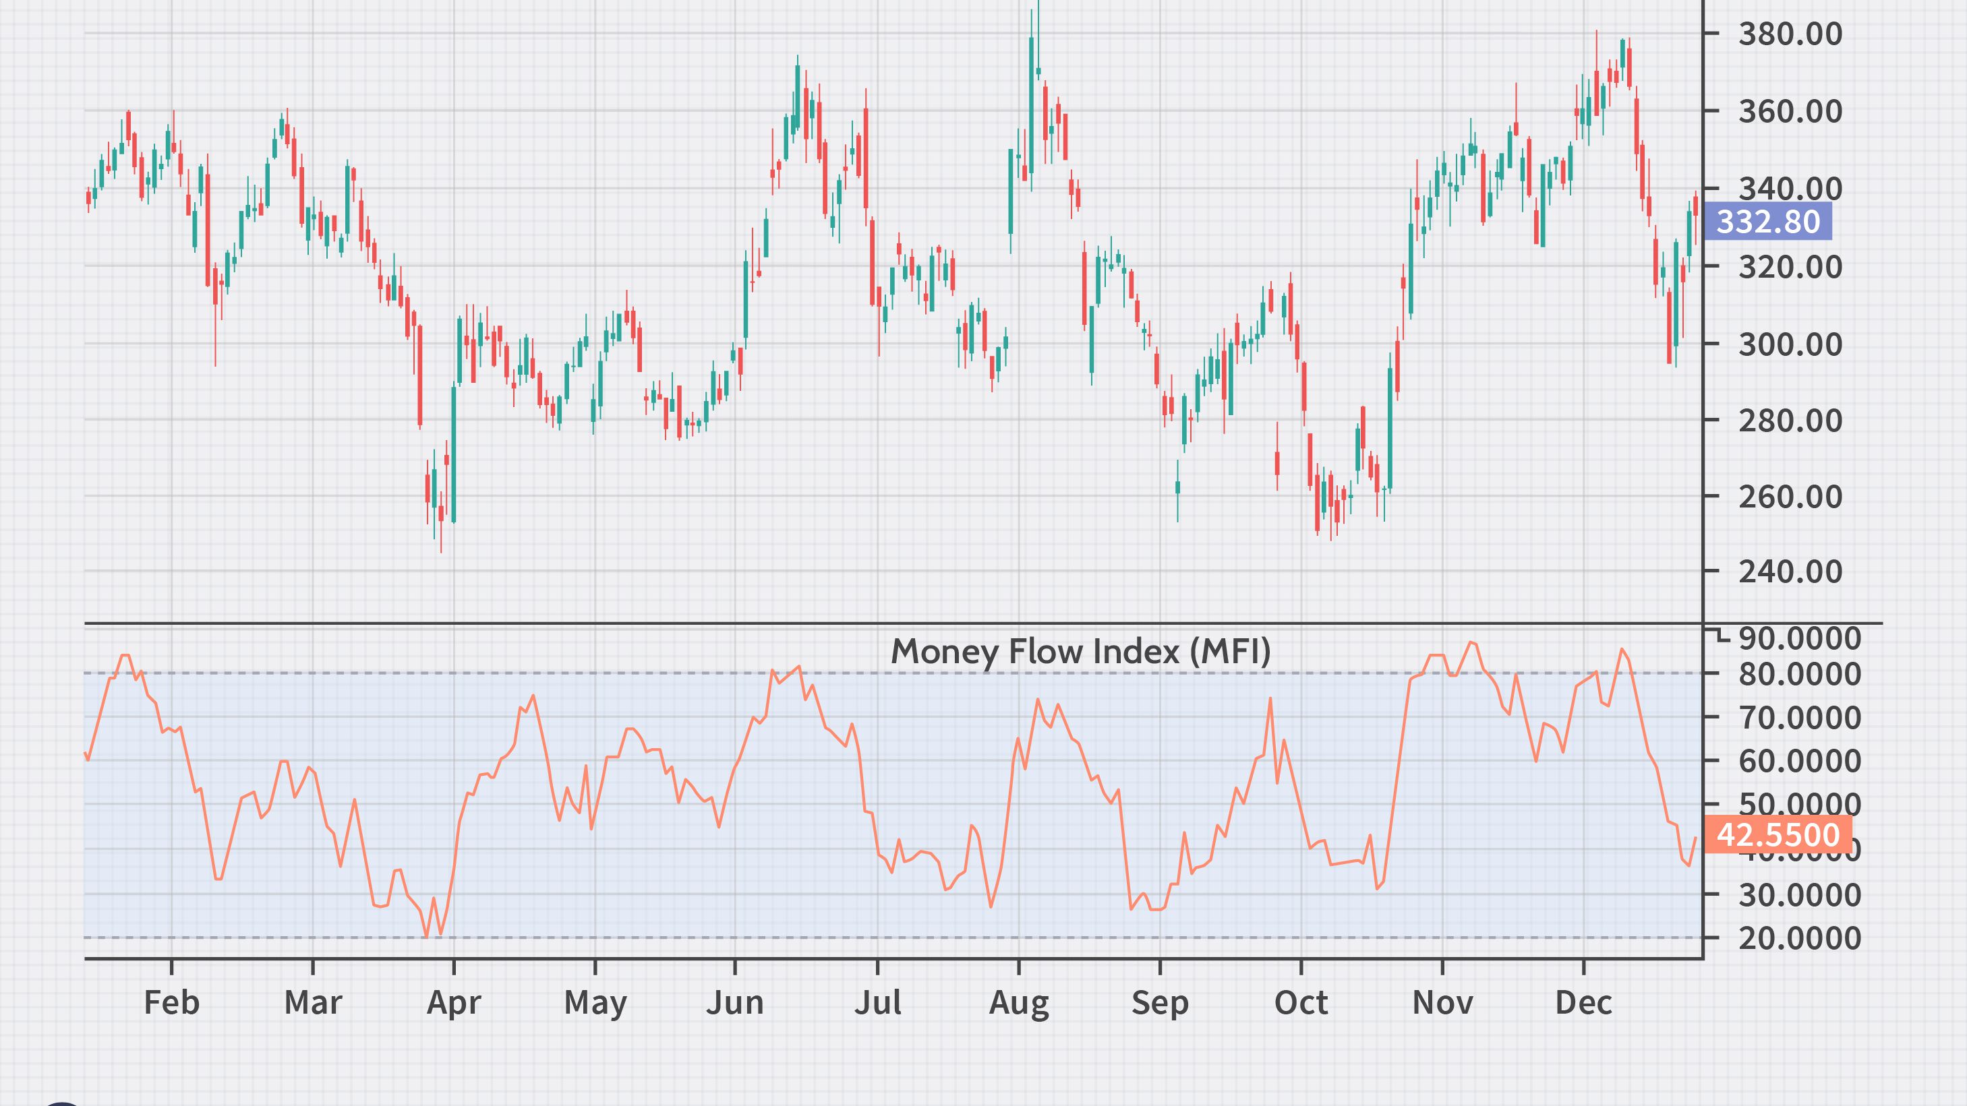Screen dimensions: 1967x1106
Task: Select the Aug month marker
Action: (1019, 1002)
